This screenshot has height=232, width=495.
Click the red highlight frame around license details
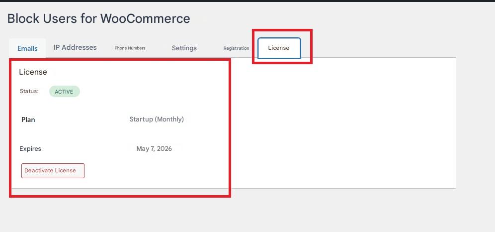[119, 196]
